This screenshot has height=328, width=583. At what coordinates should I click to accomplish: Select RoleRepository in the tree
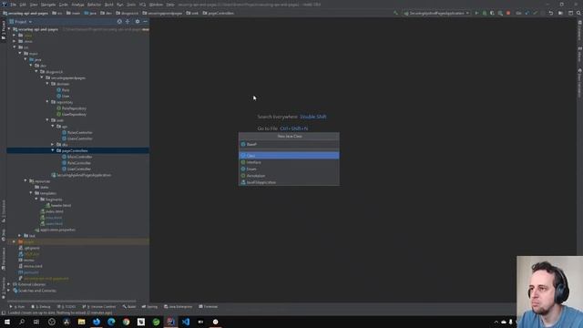74,108
